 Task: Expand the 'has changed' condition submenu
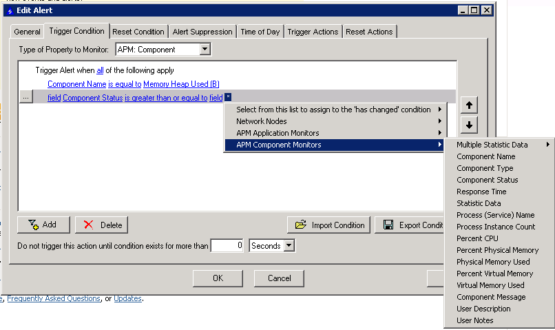[334, 110]
